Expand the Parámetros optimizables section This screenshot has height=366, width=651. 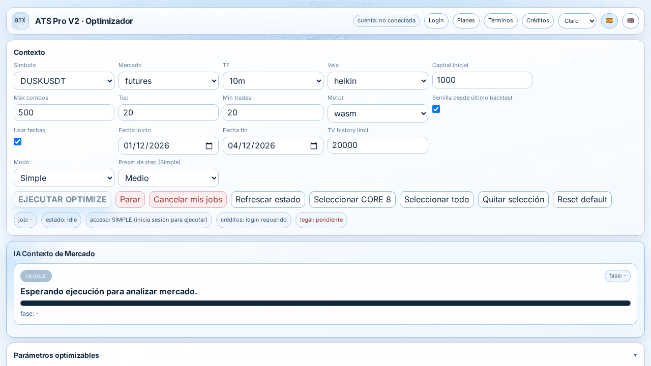pyautogui.click(x=635, y=355)
